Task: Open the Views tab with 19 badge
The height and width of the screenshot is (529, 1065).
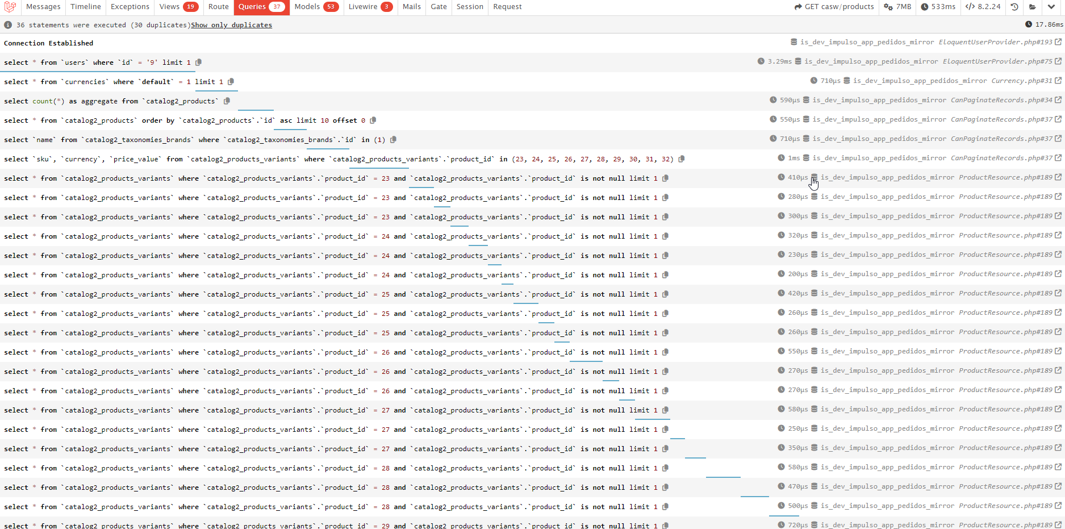Action: coord(178,7)
